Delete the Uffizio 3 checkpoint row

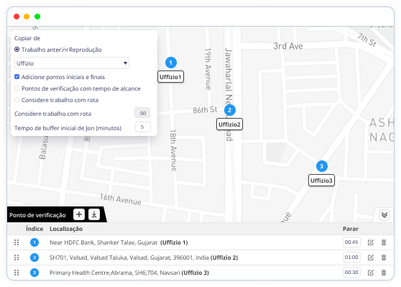coord(384,273)
